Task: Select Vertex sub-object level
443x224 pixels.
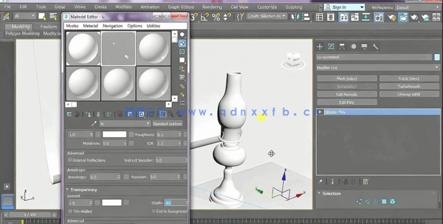Action: pos(359,202)
